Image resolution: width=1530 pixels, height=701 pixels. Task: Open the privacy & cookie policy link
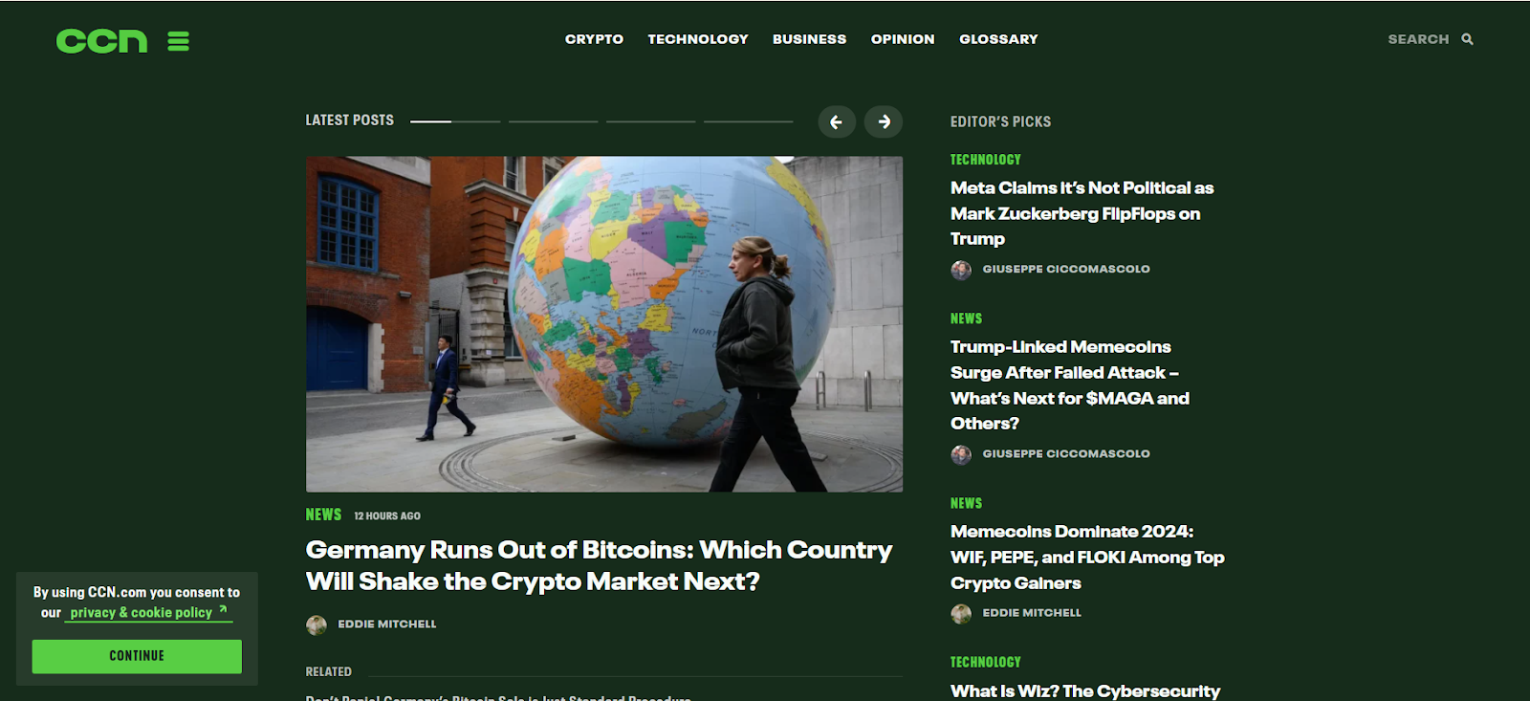click(148, 612)
